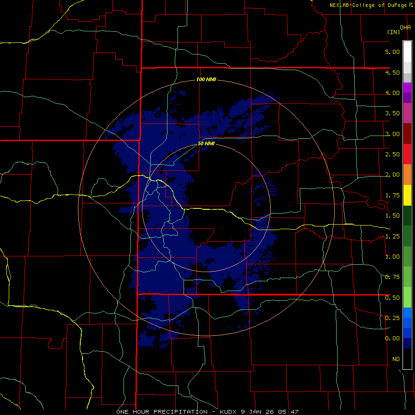Select the 3.50 legend value
The height and width of the screenshot is (415, 415).
click(392, 113)
